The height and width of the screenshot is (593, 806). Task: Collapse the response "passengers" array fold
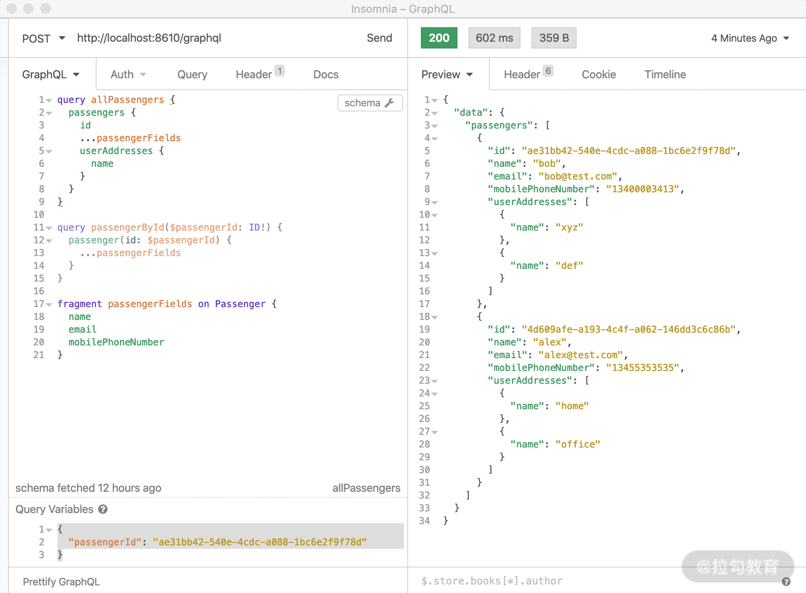pos(434,126)
